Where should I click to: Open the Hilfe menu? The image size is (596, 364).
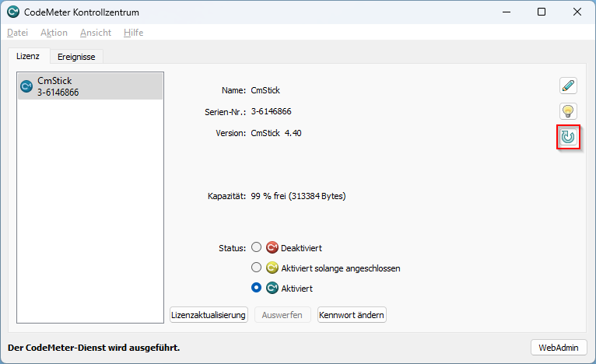133,33
